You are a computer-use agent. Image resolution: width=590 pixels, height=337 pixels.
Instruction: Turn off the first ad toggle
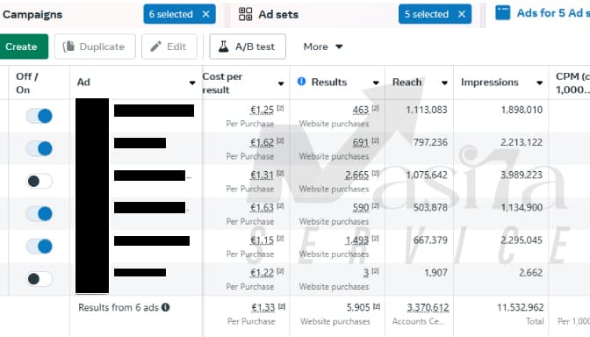40,116
